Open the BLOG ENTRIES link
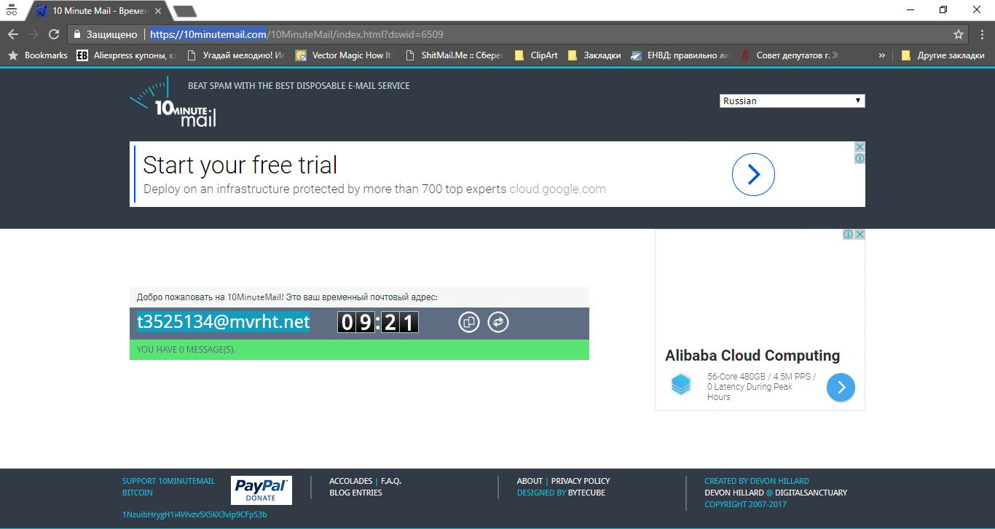 (355, 493)
